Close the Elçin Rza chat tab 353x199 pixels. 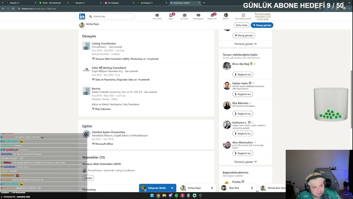(252, 188)
